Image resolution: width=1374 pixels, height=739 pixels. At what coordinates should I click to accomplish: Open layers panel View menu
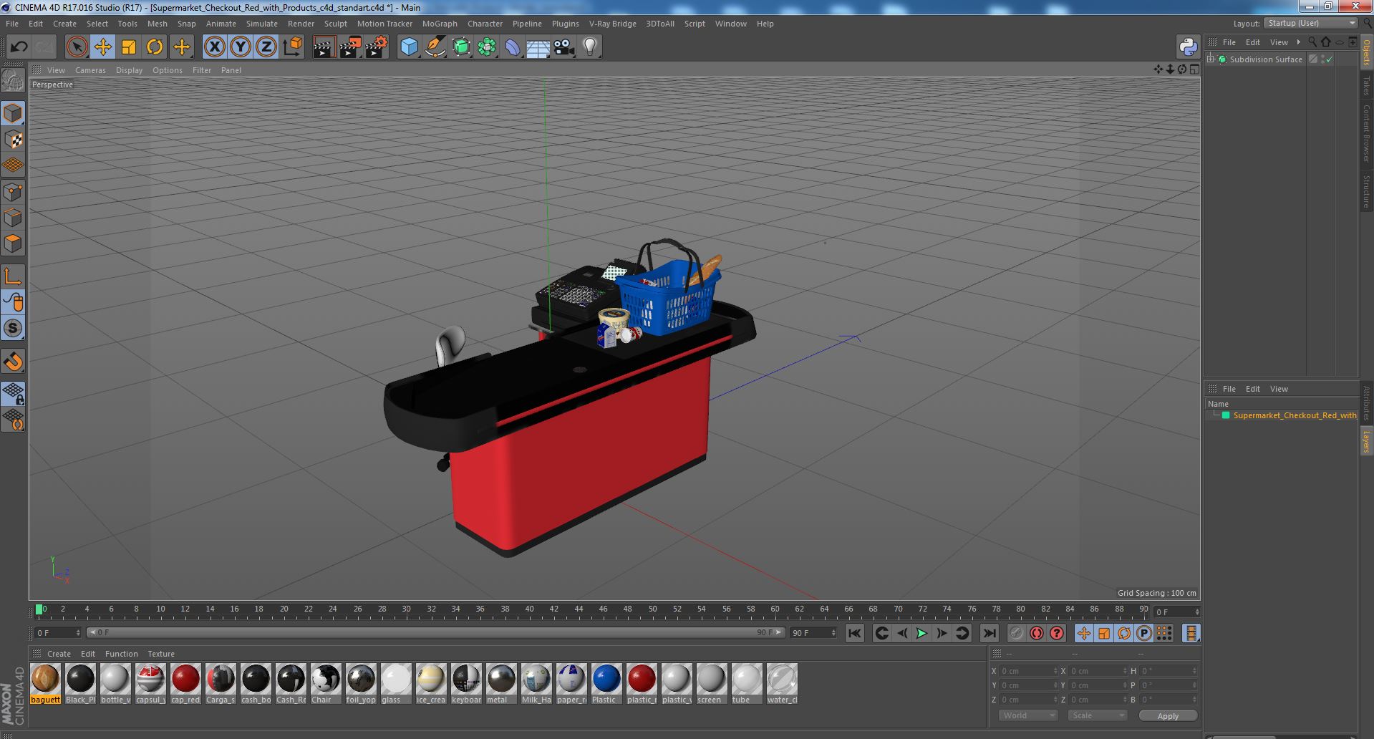pyautogui.click(x=1279, y=389)
